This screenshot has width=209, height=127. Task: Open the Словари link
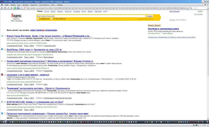tap(77, 11)
